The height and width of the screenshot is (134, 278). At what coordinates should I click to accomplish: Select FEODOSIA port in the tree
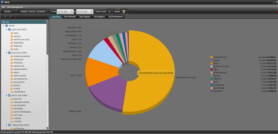coord(18,63)
